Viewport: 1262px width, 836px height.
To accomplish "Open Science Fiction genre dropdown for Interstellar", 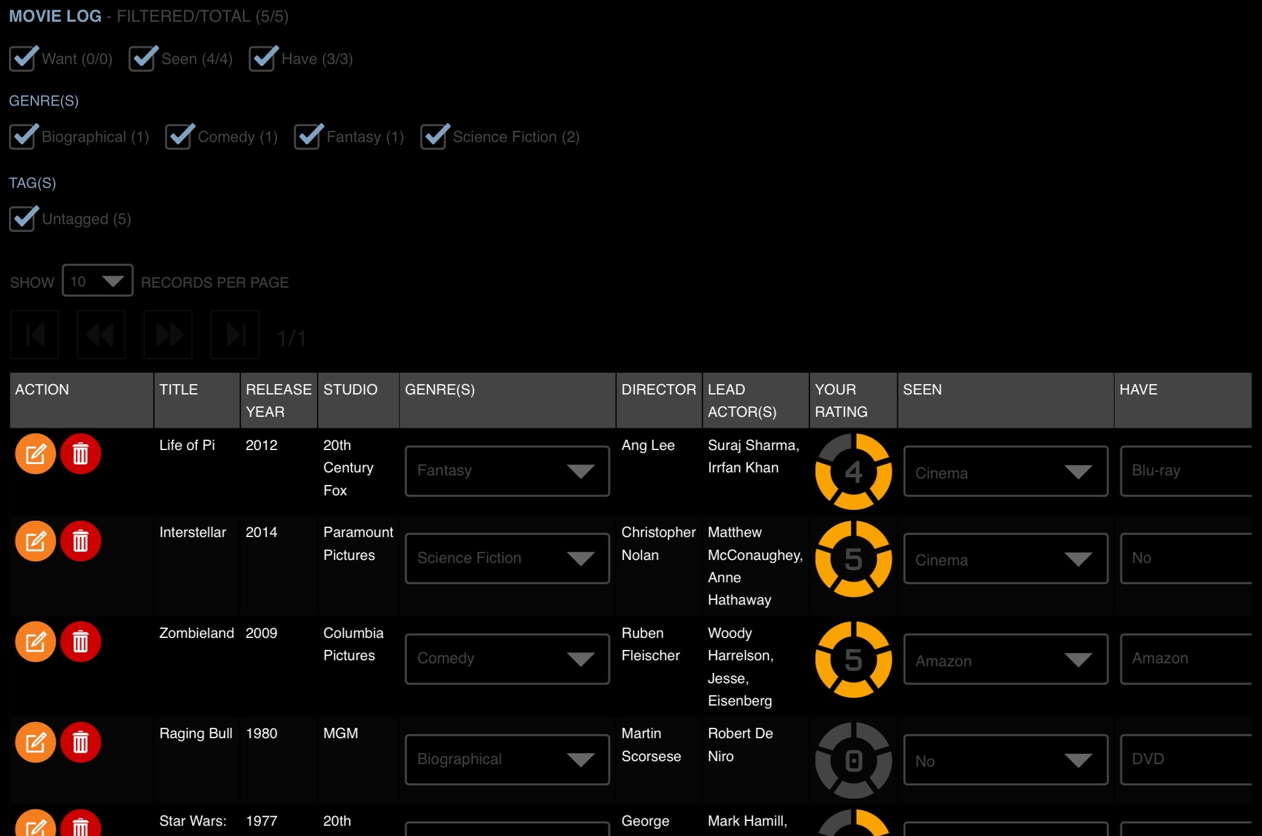I will pos(507,558).
